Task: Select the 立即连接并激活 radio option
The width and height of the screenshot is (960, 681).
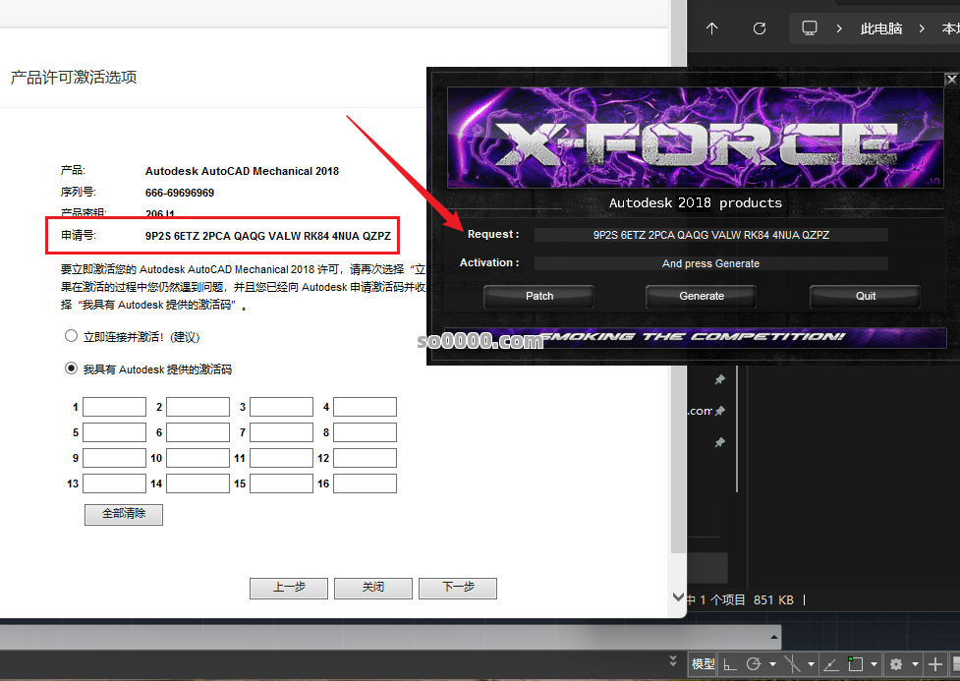Action: [x=71, y=336]
